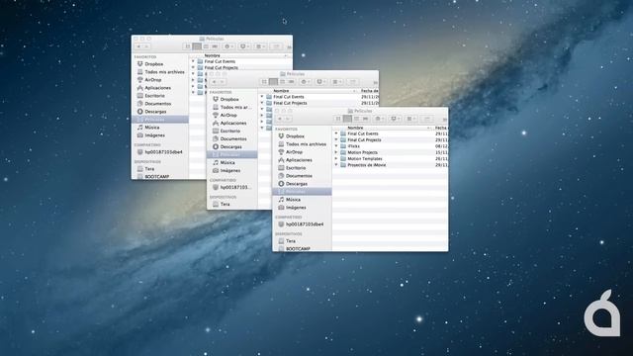Switch the middle window to Cover Flow view
Screen dimensions: 633x356
point(292,82)
